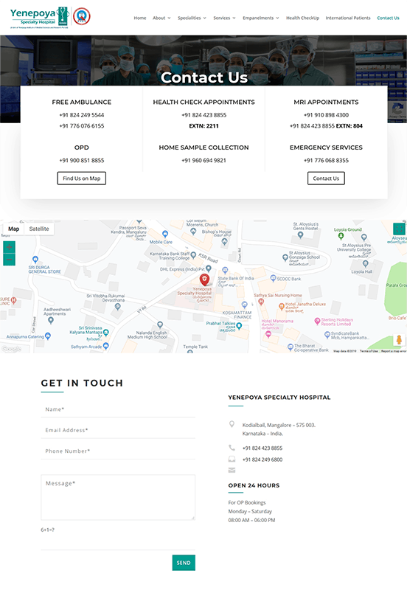The width and height of the screenshot is (407, 590).
Task: Switch map to Map view
Action: (x=13, y=229)
